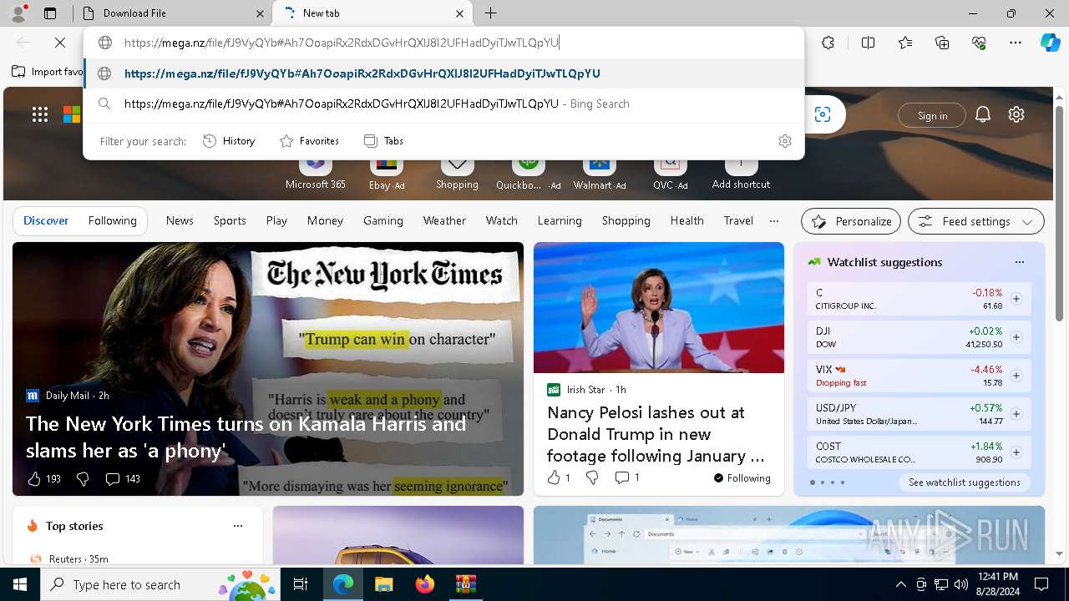Viewport: 1069px width, 601px height.
Task: Open a new browser tab
Action: point(491,13)
